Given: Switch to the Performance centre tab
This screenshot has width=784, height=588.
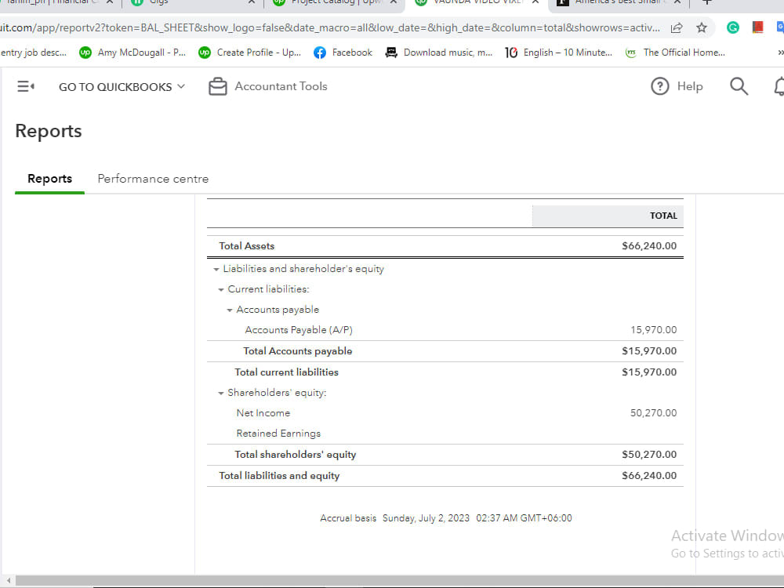Looking at the screenshot, I should tap(153, 179).
